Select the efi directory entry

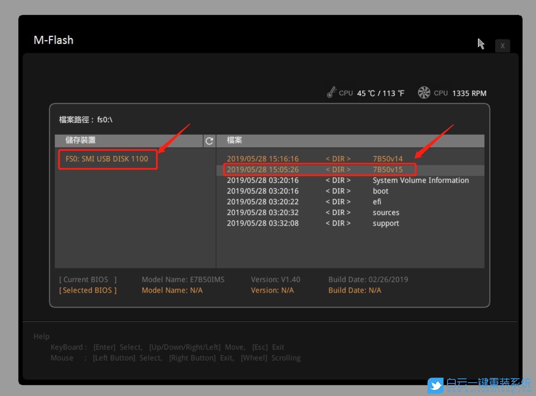coord(377,202)
